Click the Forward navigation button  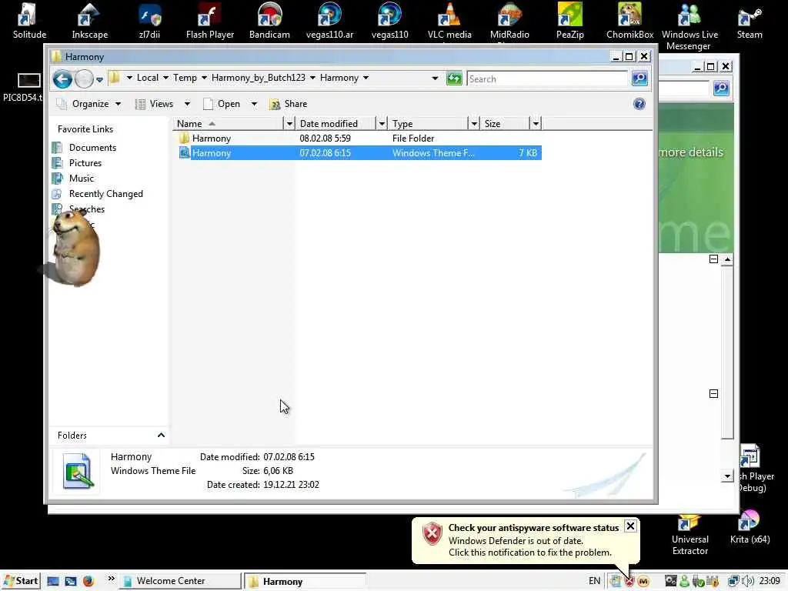pyautogui.click(x=84, y=79)
